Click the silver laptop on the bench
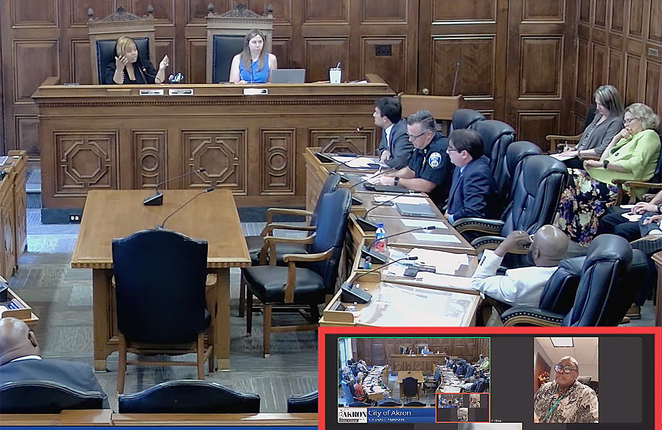662x430 pixels. coord(287,76)
